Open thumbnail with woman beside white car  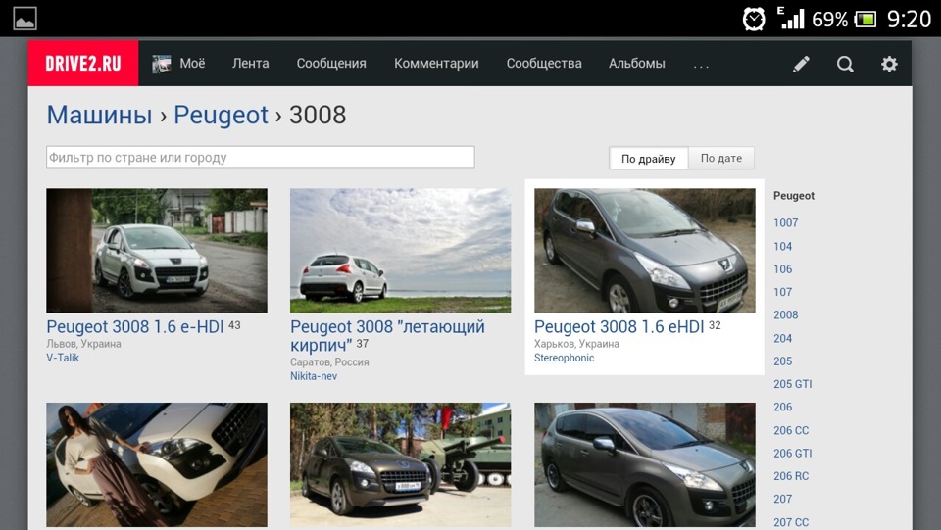tap(157, 464)
